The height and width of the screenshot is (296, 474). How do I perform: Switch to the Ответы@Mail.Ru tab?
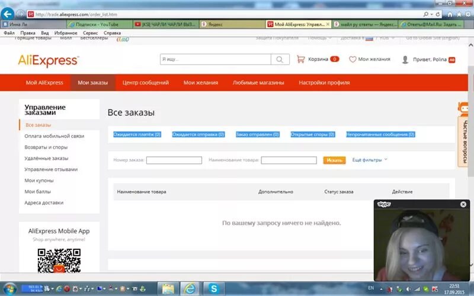(432, 24)
